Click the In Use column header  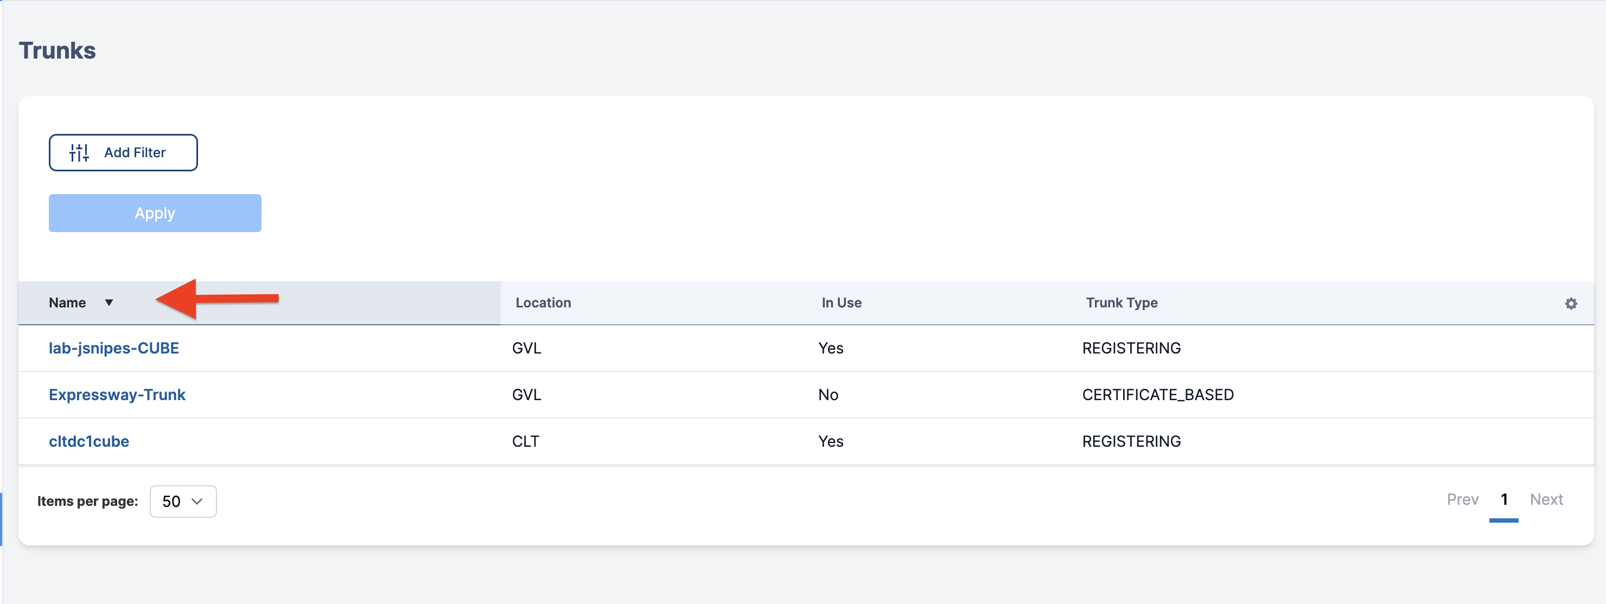pos(840,303)
